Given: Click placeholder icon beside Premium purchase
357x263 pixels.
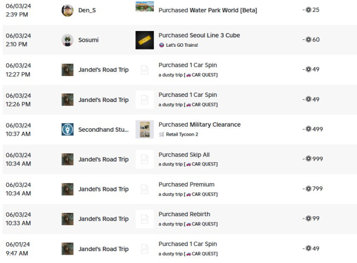Looking at the screenshot, I should pos(145,189).
